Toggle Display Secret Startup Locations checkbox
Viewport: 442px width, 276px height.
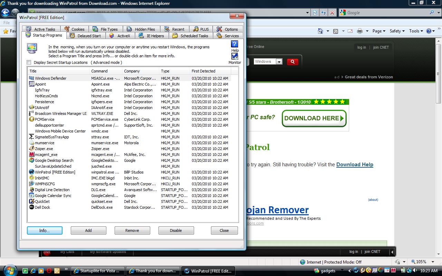tap(29, 62)
